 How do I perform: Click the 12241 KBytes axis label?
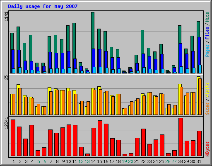pos(6,123)
